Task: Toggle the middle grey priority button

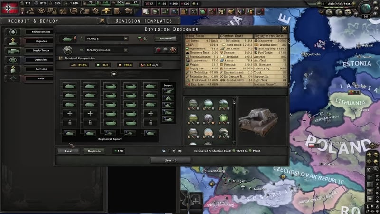Action: tap(165, 50)
